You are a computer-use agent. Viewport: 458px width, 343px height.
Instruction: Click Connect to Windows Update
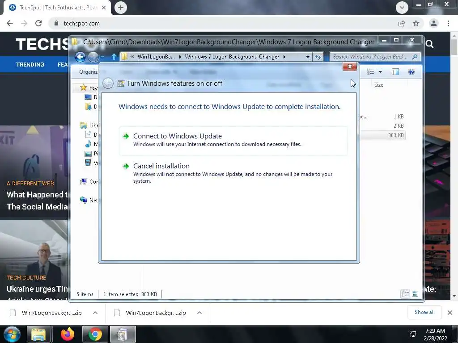click(x=233, y=140)
